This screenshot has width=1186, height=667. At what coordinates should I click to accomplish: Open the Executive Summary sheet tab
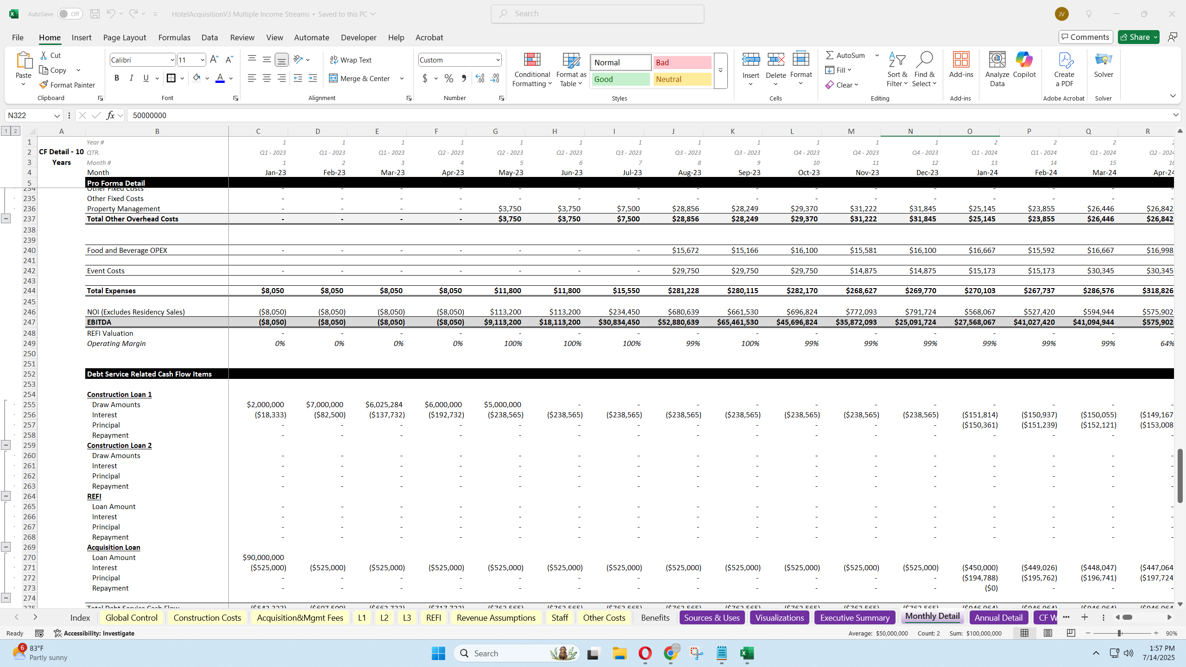pos(855,617)
